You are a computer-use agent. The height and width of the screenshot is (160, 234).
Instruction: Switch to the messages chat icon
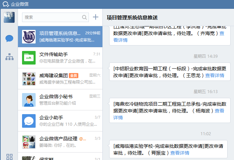click(x=9, y=39)
